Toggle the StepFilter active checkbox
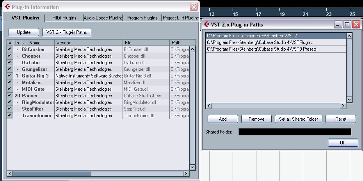The height and width of the screenshot is (181, 363). click(x=9, y=109)
